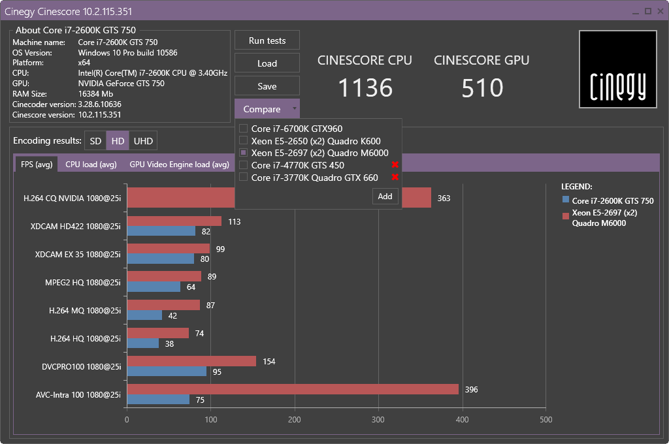Click legend entry Xeon E5-2697 (x2) Quadro M6000
669x444 pixels.
coord(604,217)
